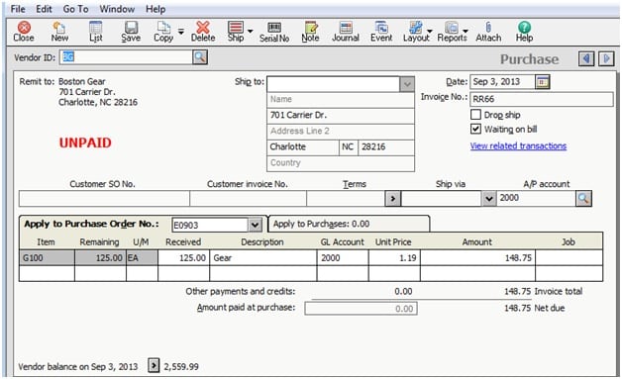Open the Reports toolbar icon
Viewport: 622px width, 379px height.
point(452,32)
